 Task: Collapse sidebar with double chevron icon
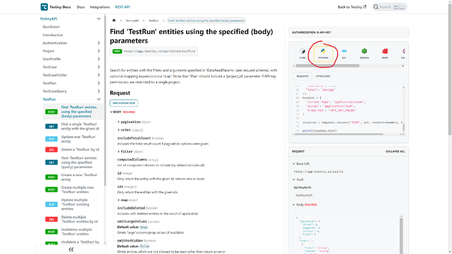[x=71, y=249]
